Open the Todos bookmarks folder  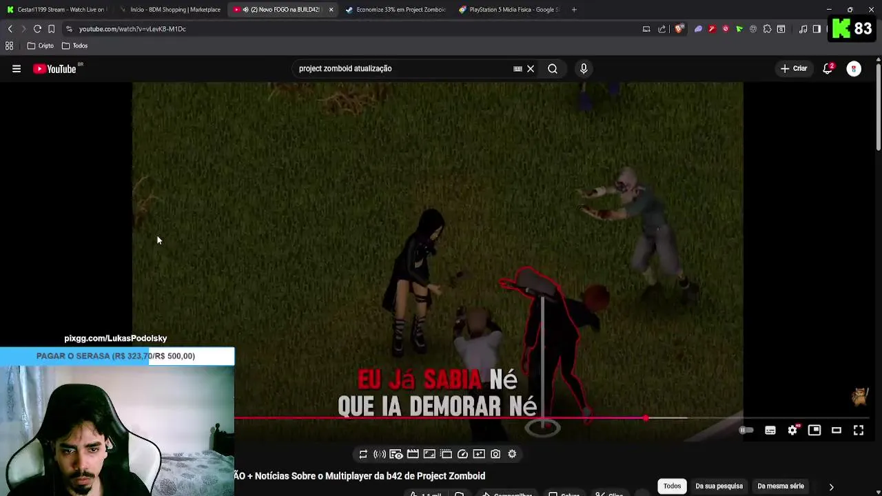75,46
